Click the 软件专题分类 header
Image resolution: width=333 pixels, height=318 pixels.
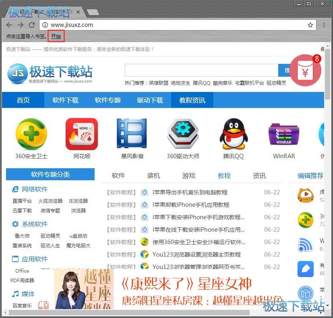click(50, 174)
